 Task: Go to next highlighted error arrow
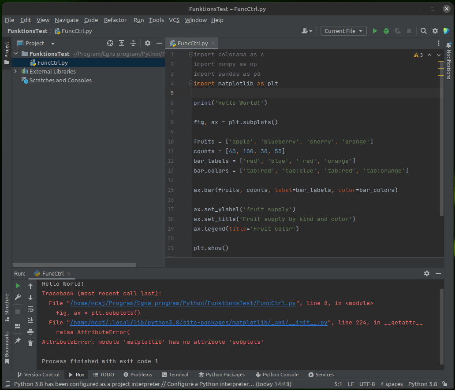[x=438, y=55]
